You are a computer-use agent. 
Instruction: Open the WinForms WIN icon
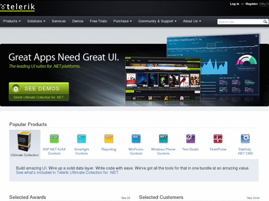[136, 139]
